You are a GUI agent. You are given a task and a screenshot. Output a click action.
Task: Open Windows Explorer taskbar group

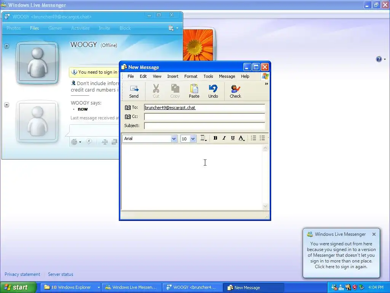pyautogui.click(x=70, y=287)
